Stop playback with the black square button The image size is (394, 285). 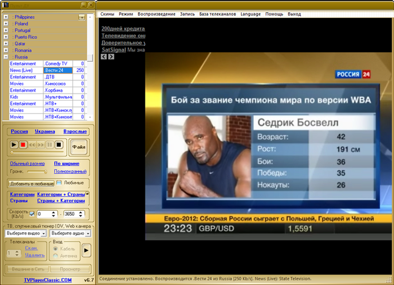(59, 144)
